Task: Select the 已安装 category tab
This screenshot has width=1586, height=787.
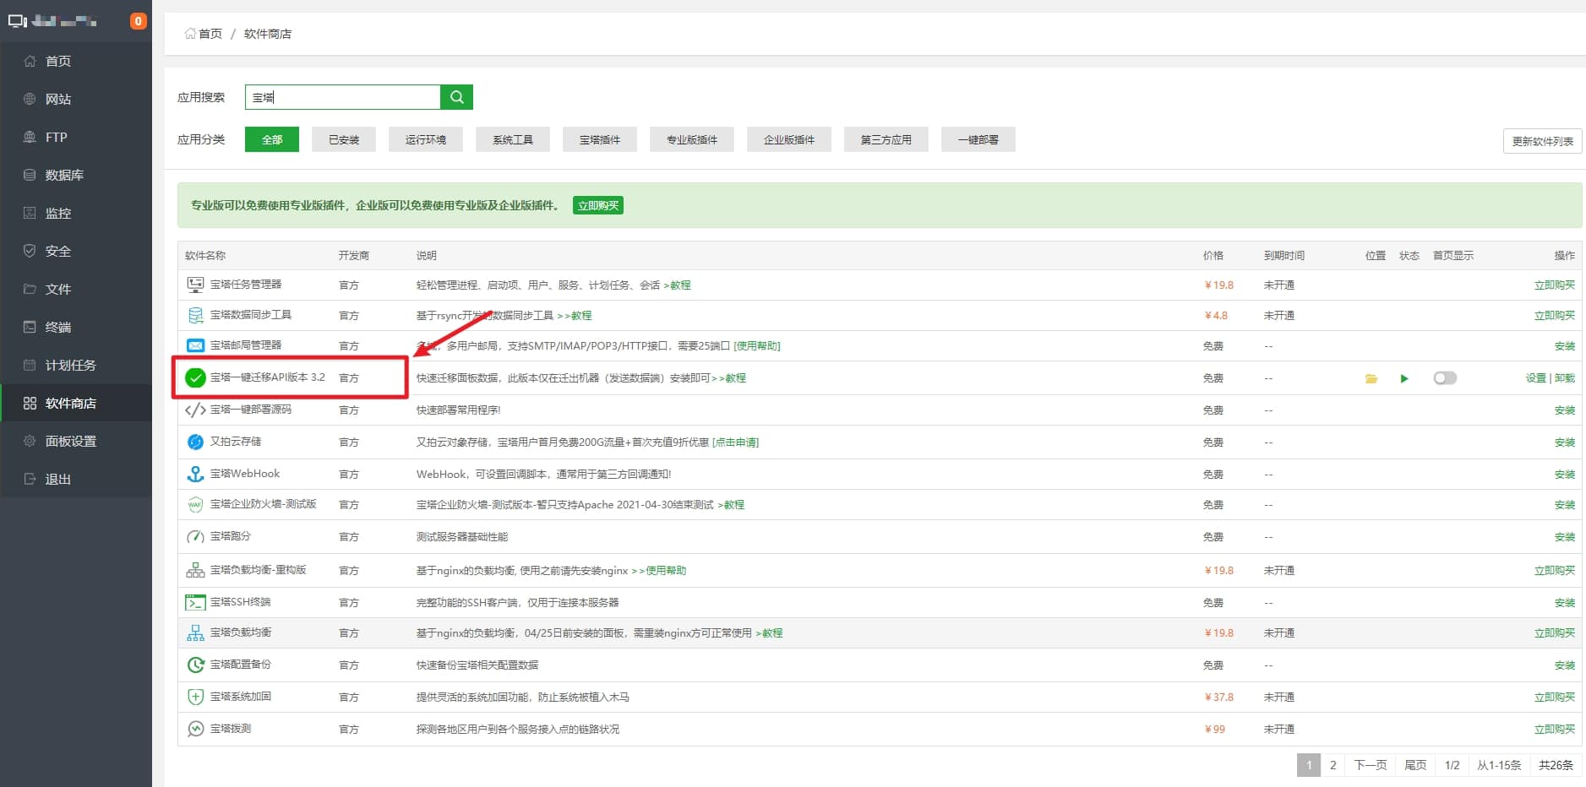Action: point(344,139)
